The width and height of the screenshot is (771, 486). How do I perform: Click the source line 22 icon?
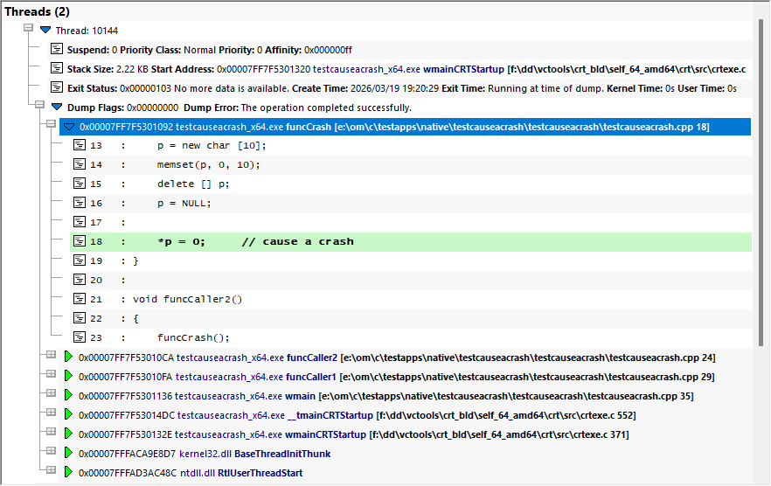80,318
